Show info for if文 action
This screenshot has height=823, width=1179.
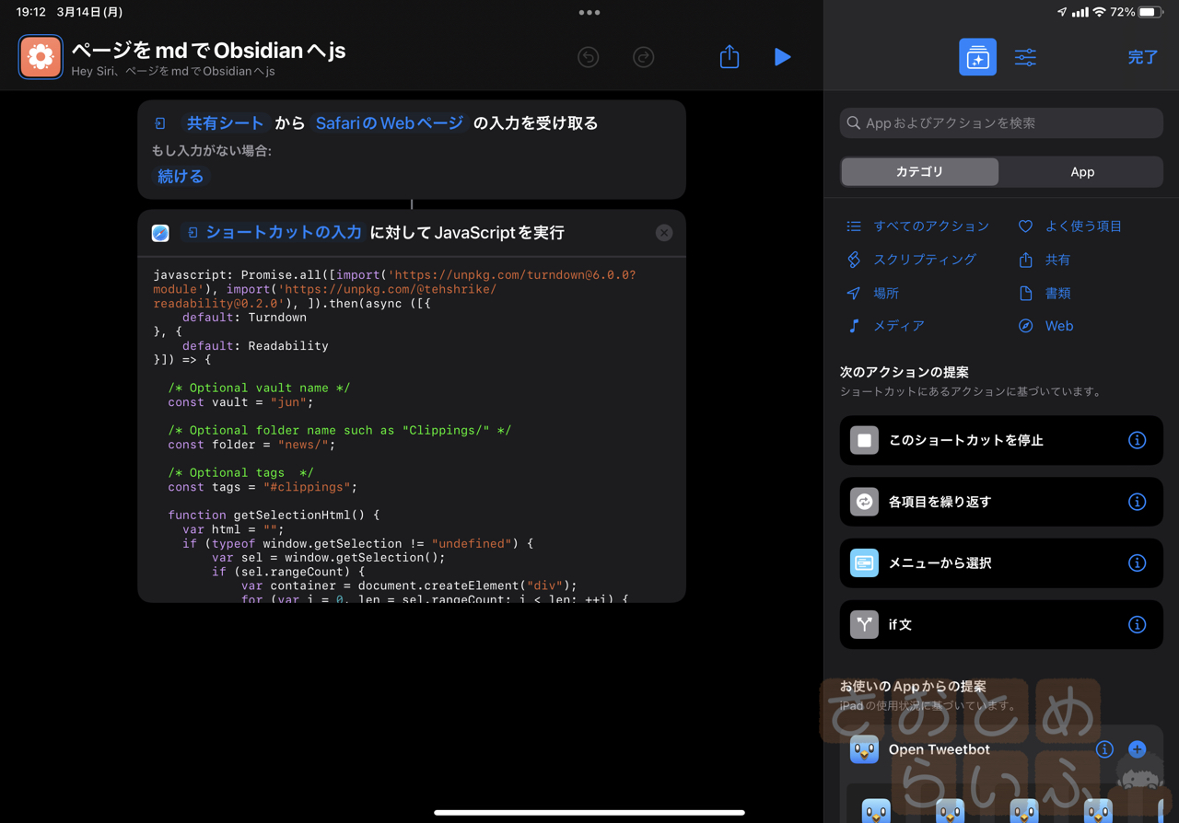click(1138, 624)
